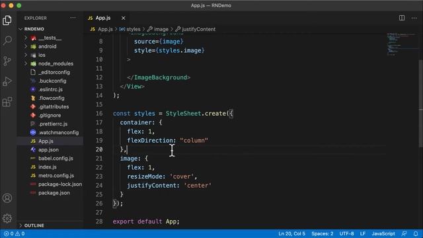Open notifications bell in status bar
The image size is (423, 238).
[x=416, y=233]
